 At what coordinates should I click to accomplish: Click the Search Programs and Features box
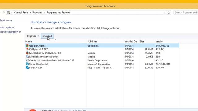click(x=186, y=12)
